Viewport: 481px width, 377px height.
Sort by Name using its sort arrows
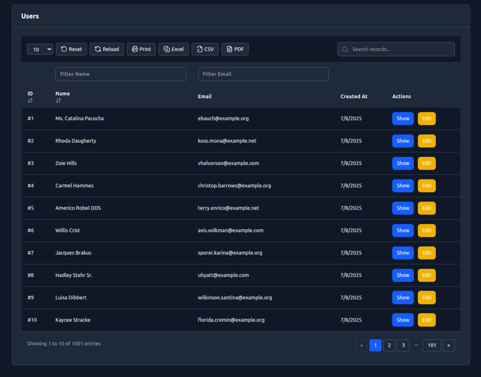coord(58,101)
